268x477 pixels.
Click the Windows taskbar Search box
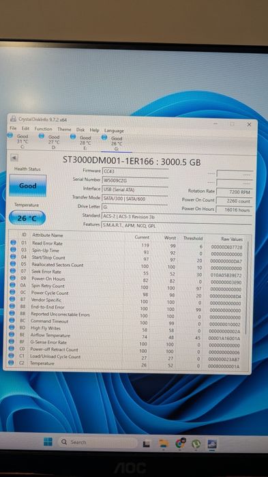[x=98, y=442]
